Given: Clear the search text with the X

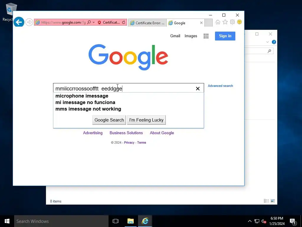Looking at the screenshot, I should (x=198, y=89).
